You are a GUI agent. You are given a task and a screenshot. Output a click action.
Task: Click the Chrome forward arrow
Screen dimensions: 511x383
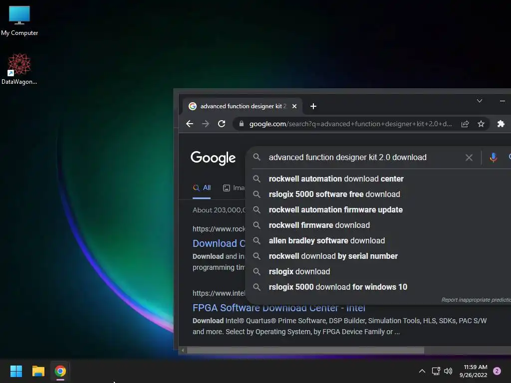click(206, 124)
